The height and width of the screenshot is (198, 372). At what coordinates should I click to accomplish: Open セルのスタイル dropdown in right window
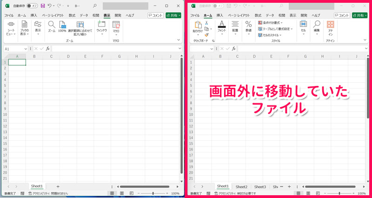click(x=270, y=35)
